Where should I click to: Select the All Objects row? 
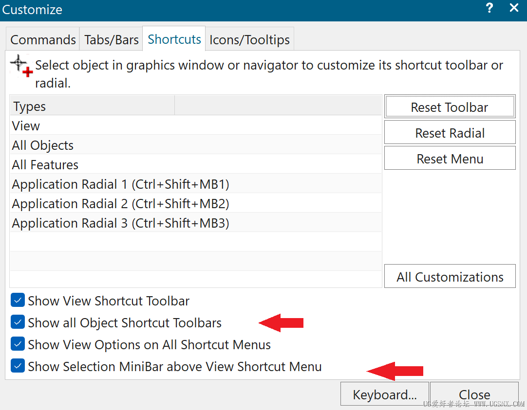[196, 145]
